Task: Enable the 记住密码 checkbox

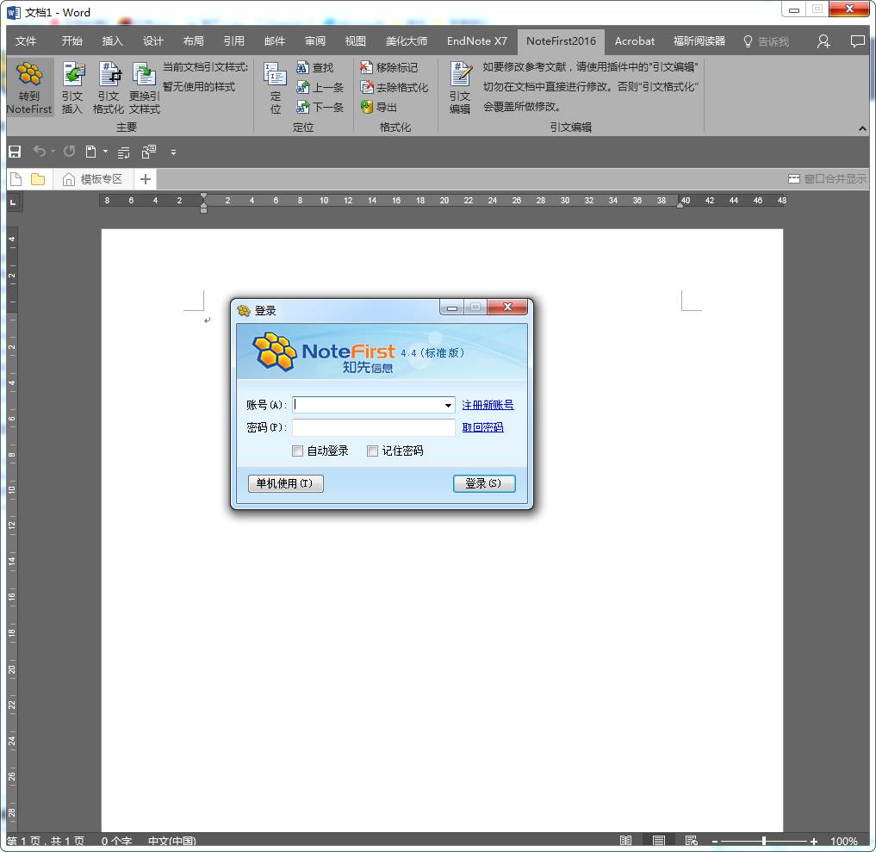Action: click(x=373, y=451)
